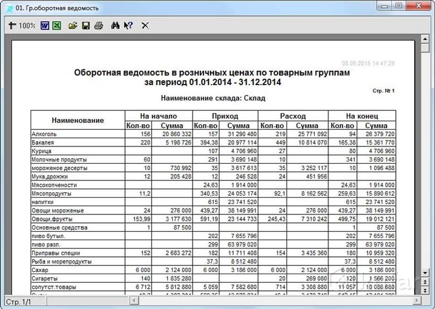The image size is (435, 309).
Task: Open a saved report file
Action: (x=73, y=26)
